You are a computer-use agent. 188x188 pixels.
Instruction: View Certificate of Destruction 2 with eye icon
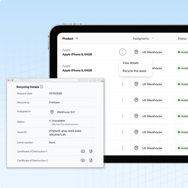pos(83,160)
